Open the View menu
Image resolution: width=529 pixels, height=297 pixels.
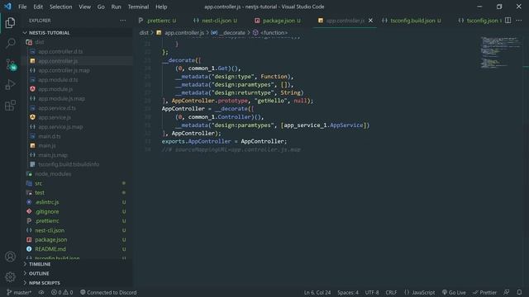tap(84, 7)
